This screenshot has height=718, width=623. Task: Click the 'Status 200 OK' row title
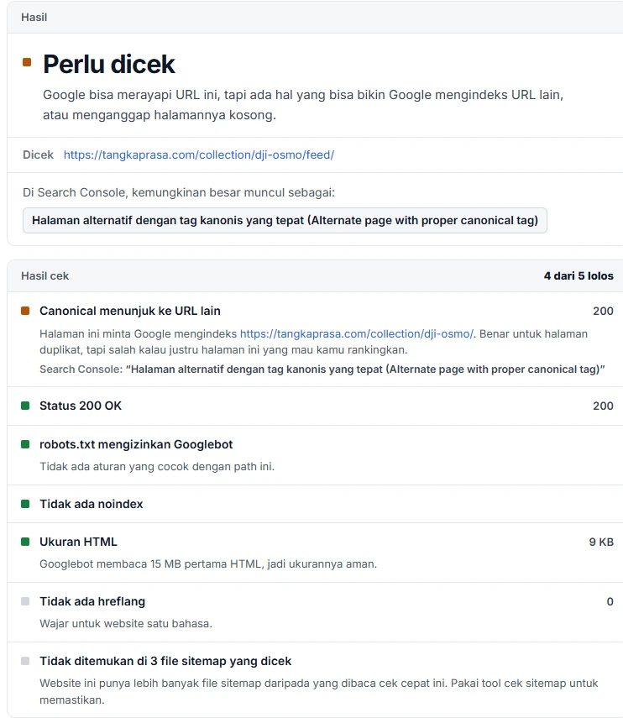[x=81, y=406]
